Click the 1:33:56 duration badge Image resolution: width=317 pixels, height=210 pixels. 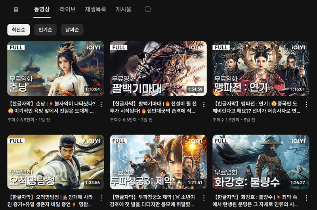(x=92, y=183)
